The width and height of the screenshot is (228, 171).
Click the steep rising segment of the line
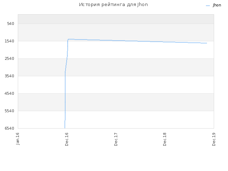point(65,94)
